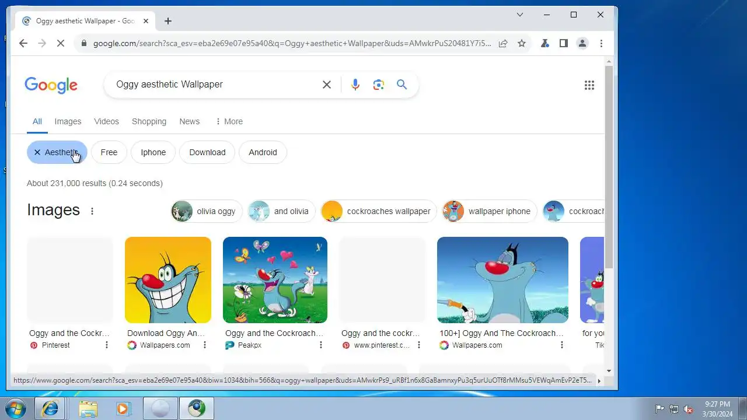The image size is (747, 420).
Task: Click the vertical page scrollbar thumb
Action: click(609, 167)
